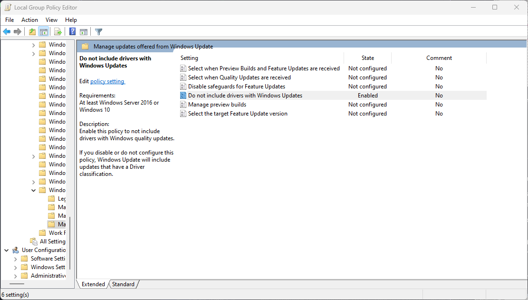Collapse the User Configuration tree node
The image size is (528, 300).
click(7, 250)
